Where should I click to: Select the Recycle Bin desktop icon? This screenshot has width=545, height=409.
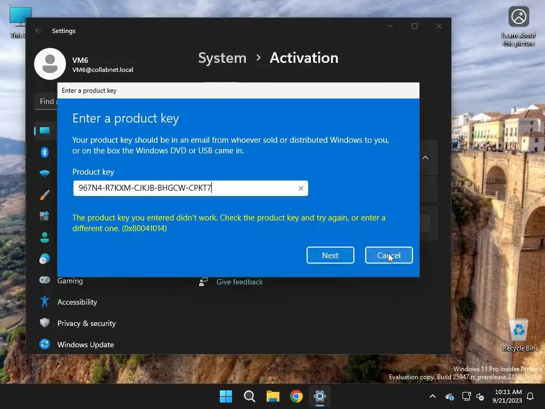tap(518, 336)
